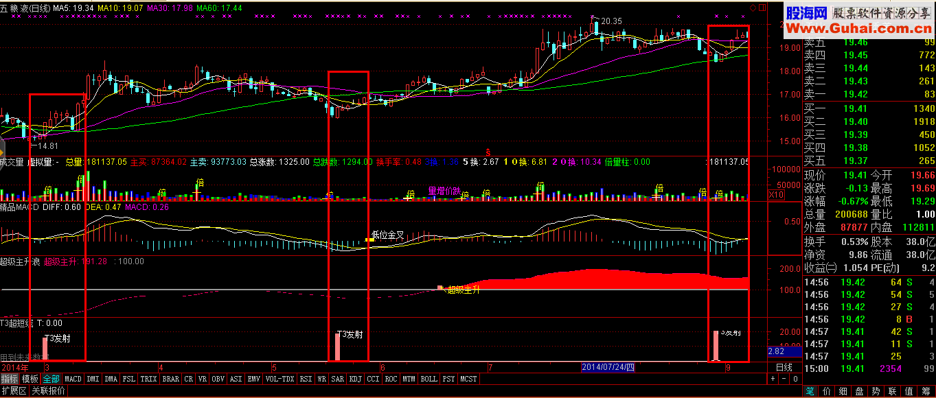This screenshot has width=936, height=398.
Task: Open the 扩展区 extension area tab
Action: [x=14, y=391]
